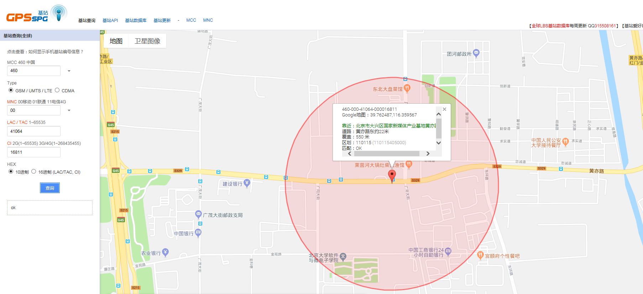
Task: Click the CI field with 16811
Action: (x=34, y=152)
